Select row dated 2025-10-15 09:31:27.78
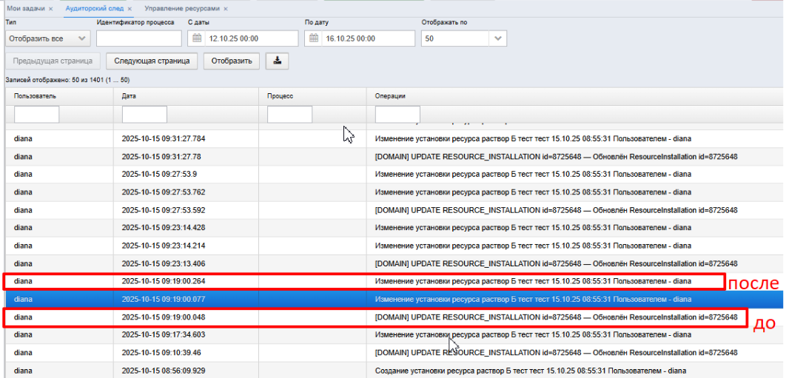This screenshot has width=789, height=378. point(394,157)
